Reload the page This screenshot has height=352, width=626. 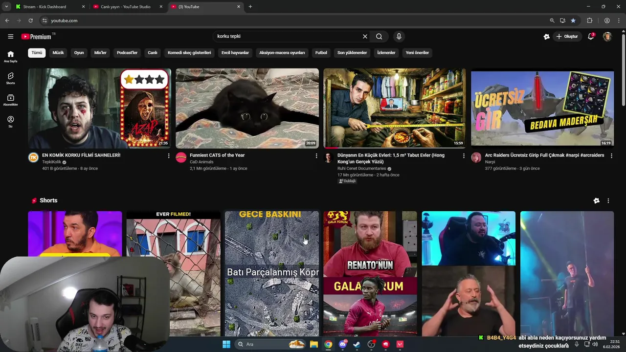click(x=30, y=21)
